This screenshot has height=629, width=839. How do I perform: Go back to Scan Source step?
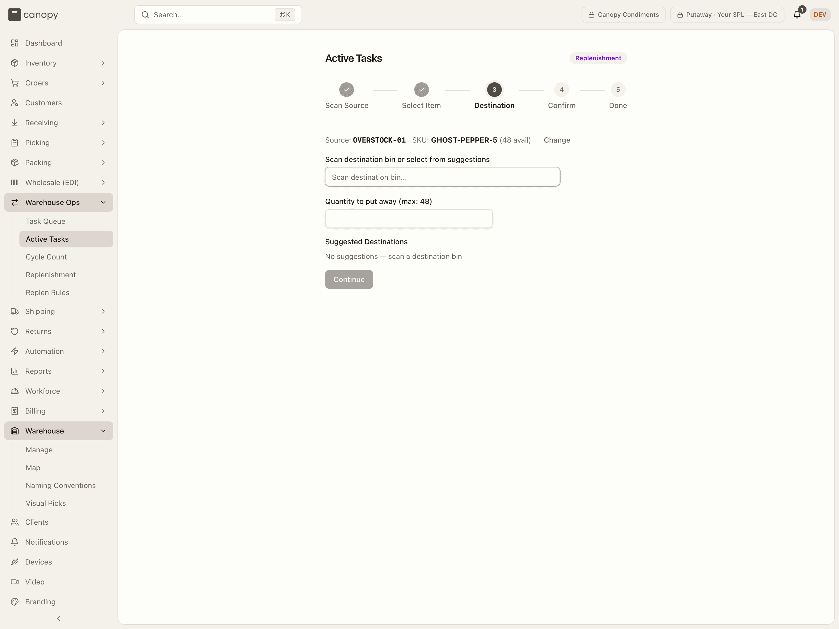point(346,96)
